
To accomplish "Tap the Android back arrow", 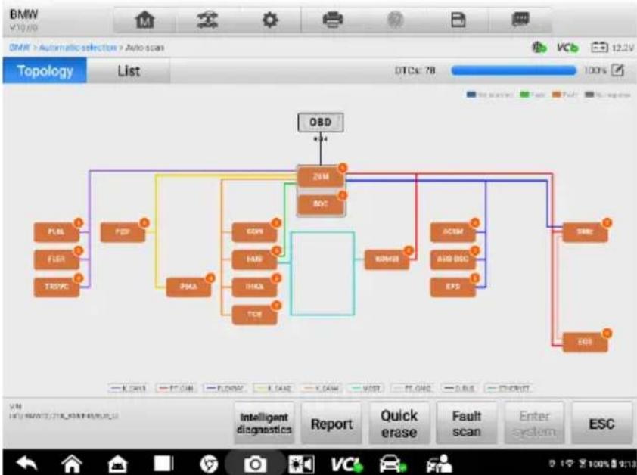I will [x=26, y=463].
